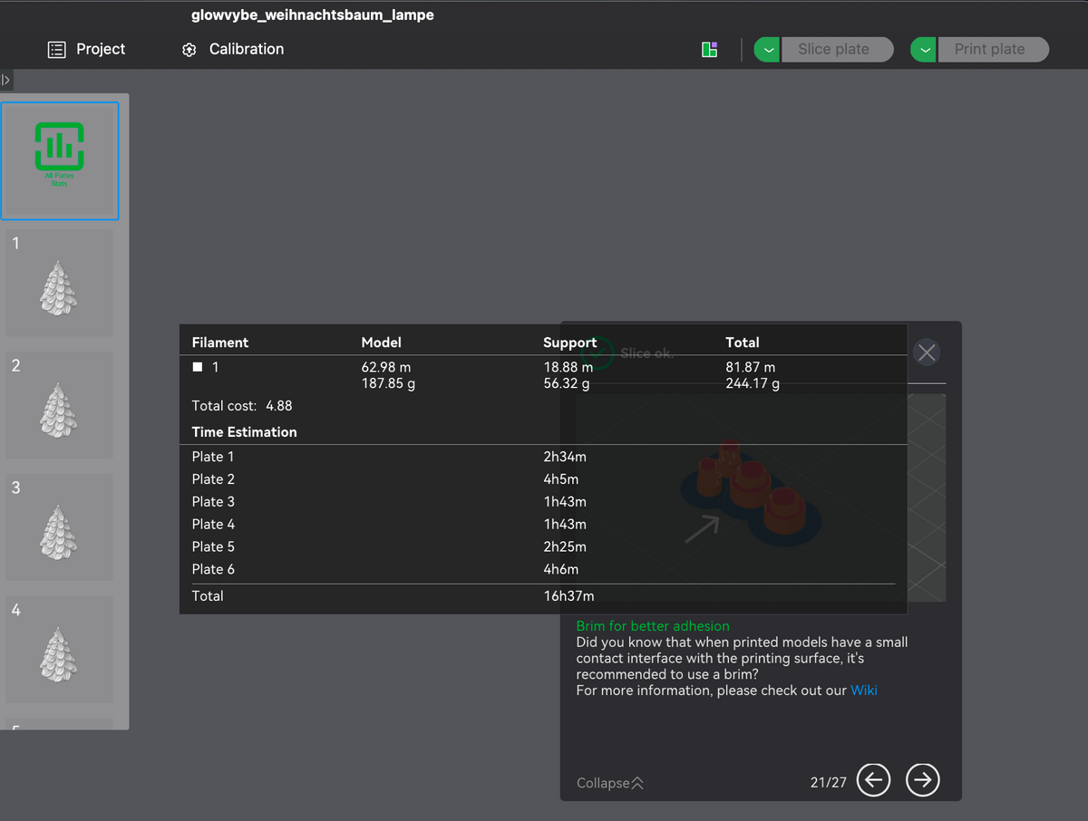Open the Slice plate dropdown arrow
This screenshot has height=821, width=1088.
(x=767, y=50)
